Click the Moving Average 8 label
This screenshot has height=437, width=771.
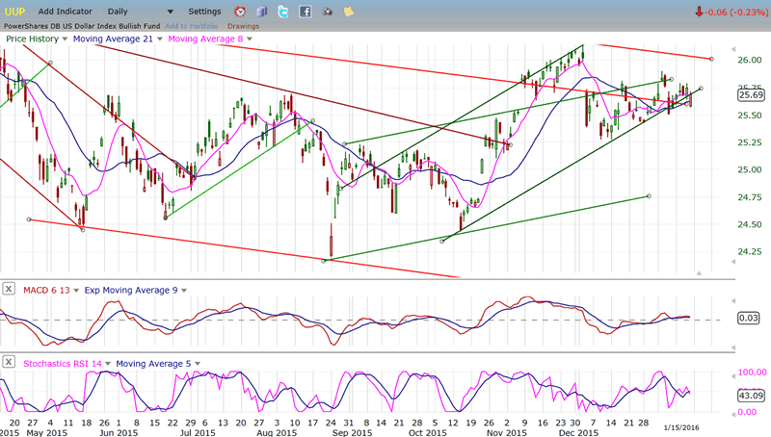205,39
